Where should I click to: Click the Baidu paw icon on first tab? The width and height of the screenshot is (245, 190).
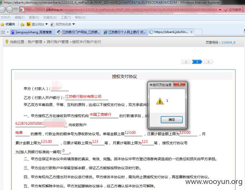point(13,32)
